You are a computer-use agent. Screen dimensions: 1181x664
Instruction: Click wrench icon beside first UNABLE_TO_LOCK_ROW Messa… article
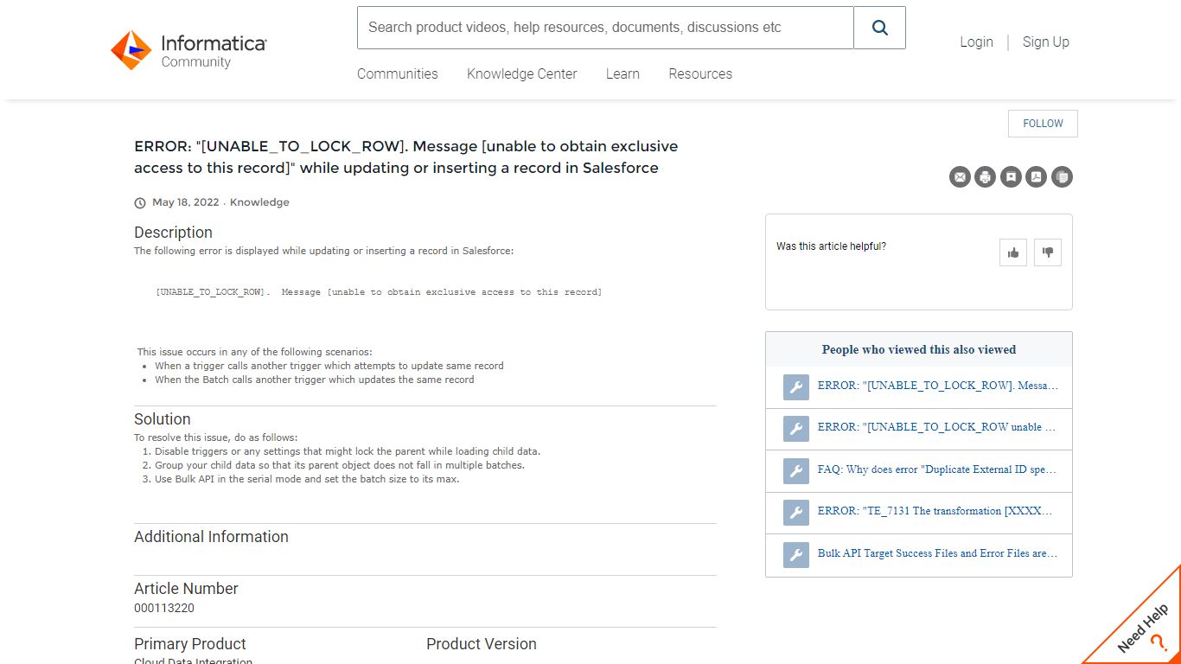click(x=796, y=387)
